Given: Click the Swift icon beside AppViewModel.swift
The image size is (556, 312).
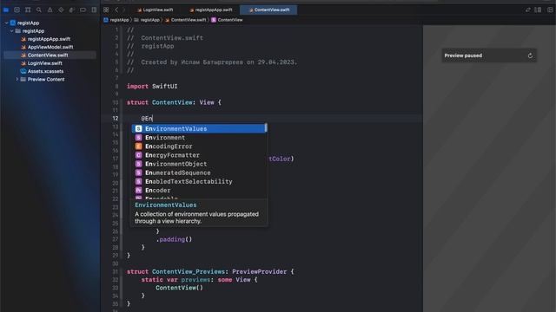Looking at the screenshot, I should point(23,47).
